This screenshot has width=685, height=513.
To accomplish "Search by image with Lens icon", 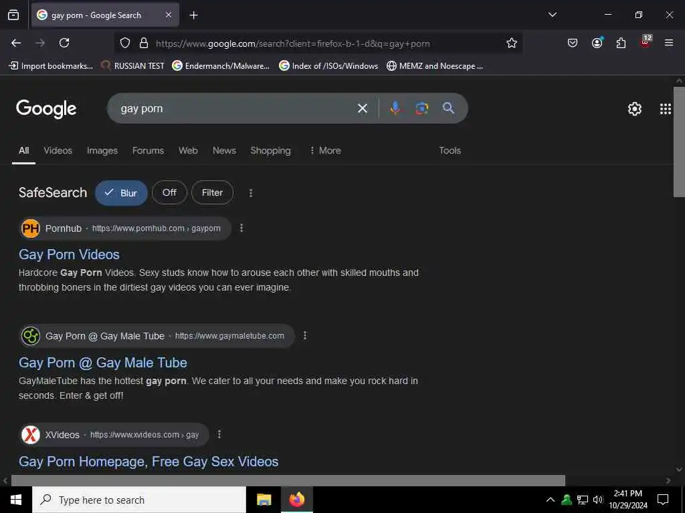I will click(x=421, y=108).
